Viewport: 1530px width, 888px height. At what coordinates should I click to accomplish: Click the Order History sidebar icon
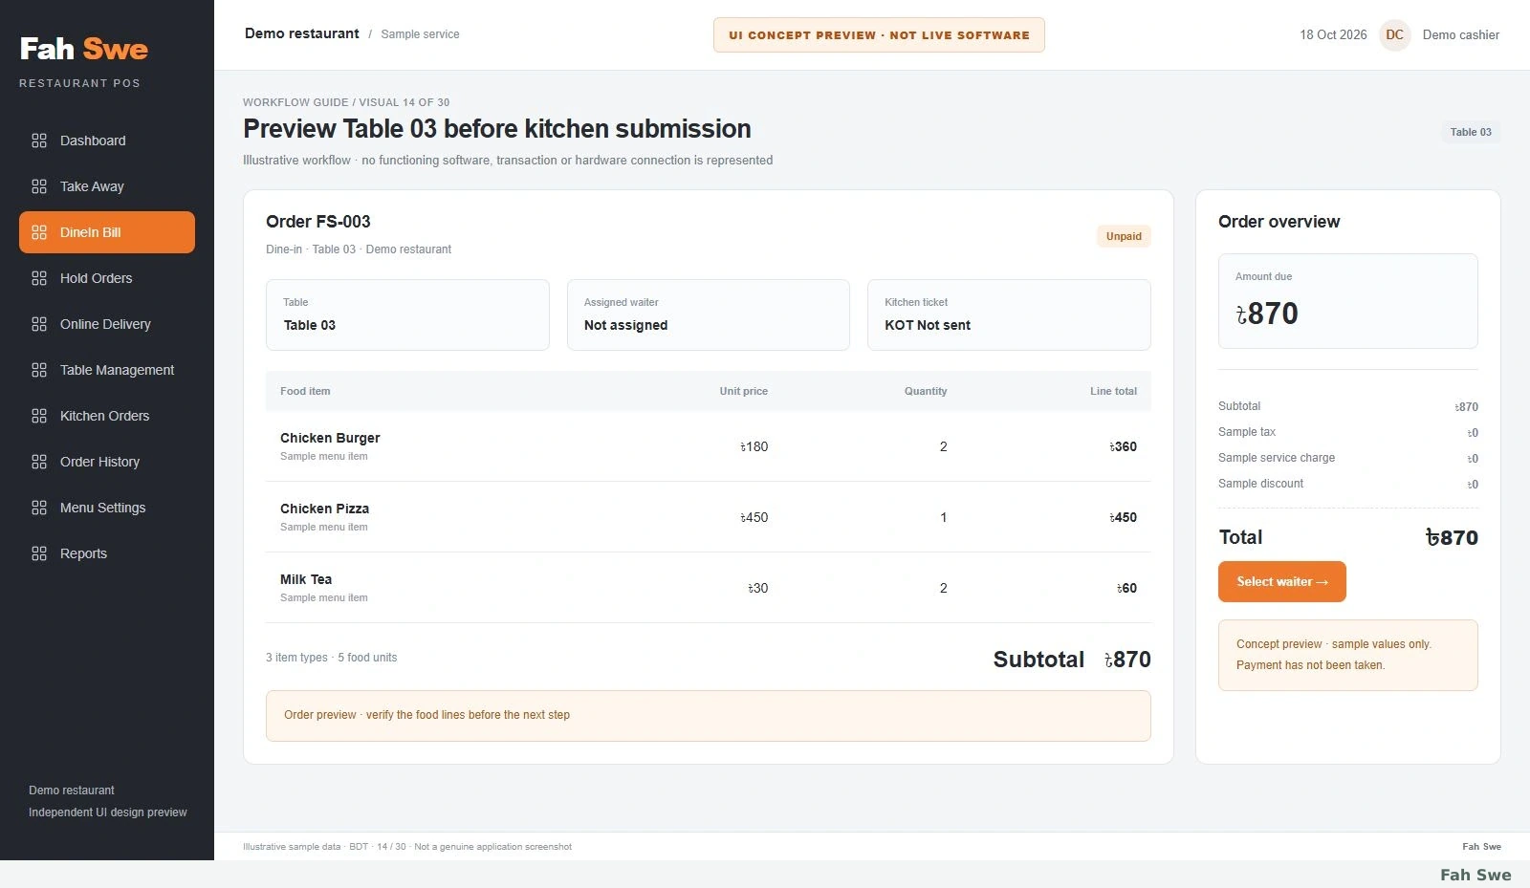39,462
